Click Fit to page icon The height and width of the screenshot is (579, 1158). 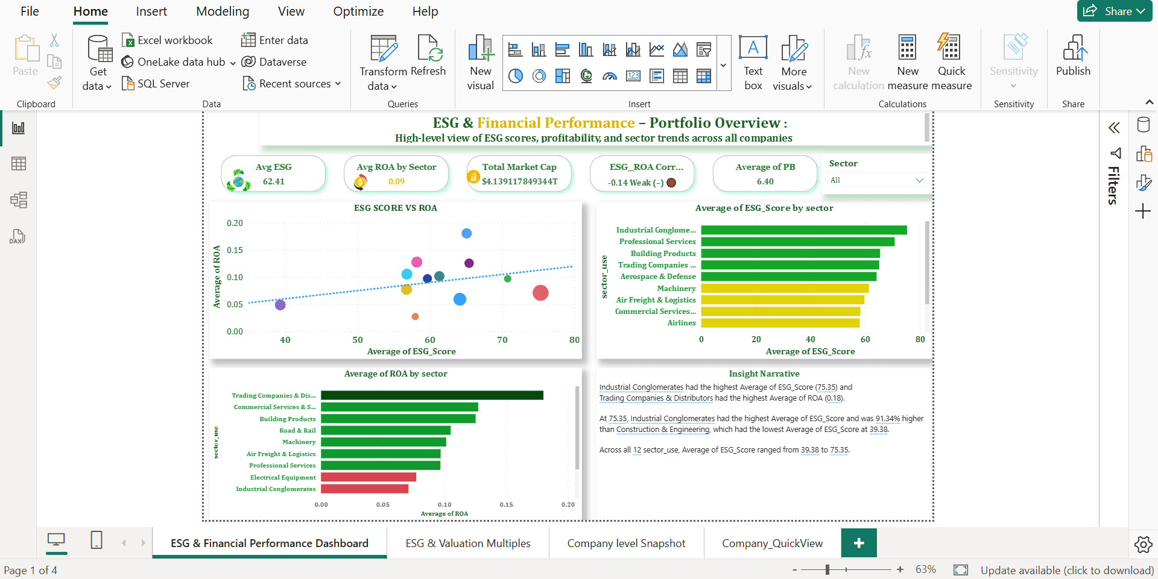pyautogui.click(x=961, y=570)
